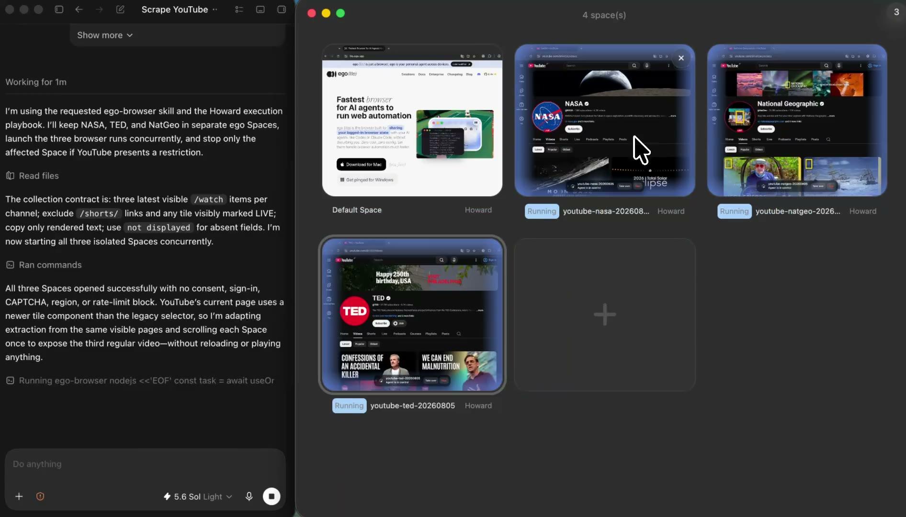Viewport: 906px width, 517px height.
Task: Click the Scrape YouTube chat title
Action: pos(175,10)
